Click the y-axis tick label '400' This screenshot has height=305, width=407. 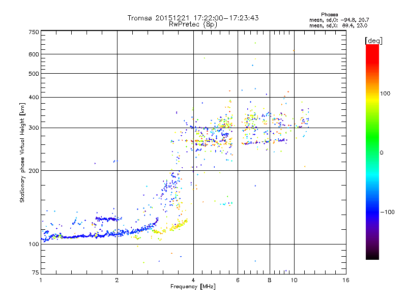pyautogui.click(x=34, y=97)
